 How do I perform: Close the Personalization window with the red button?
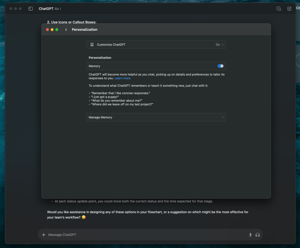[47, 30]
